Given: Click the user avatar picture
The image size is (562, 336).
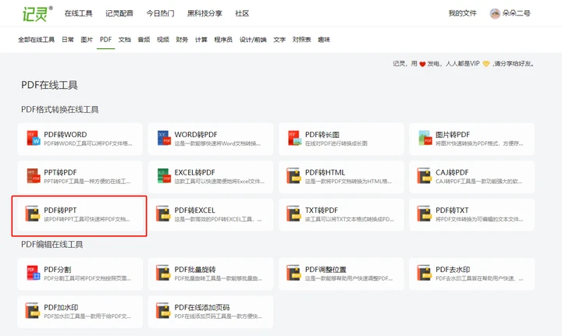Looking at the screenshot, I should click(x=495, y=13).
